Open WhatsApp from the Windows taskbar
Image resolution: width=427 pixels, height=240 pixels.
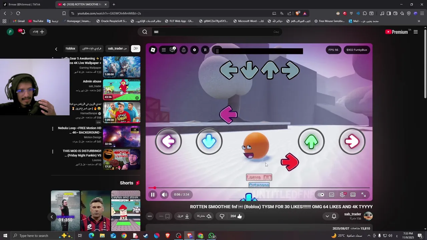pos(211,236)
